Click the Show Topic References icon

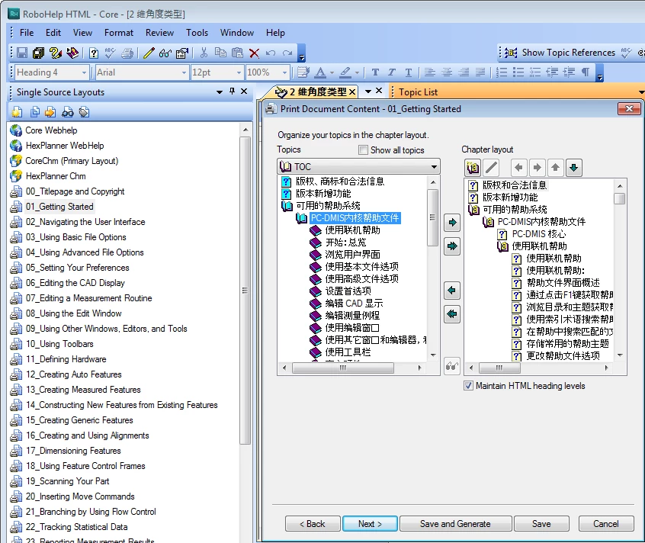coord(511,53)
